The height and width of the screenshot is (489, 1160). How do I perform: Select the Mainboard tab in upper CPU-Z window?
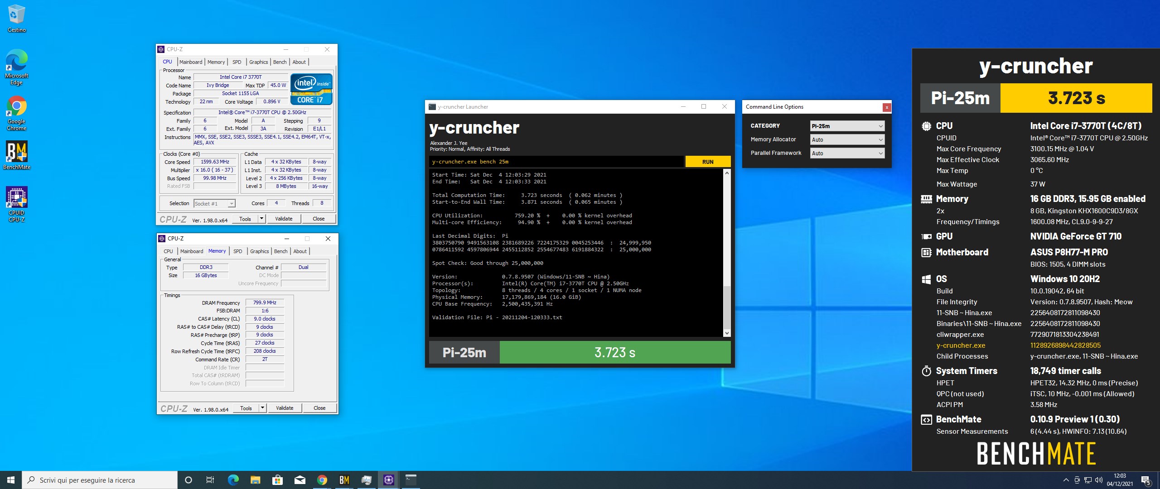click(191, 62)
